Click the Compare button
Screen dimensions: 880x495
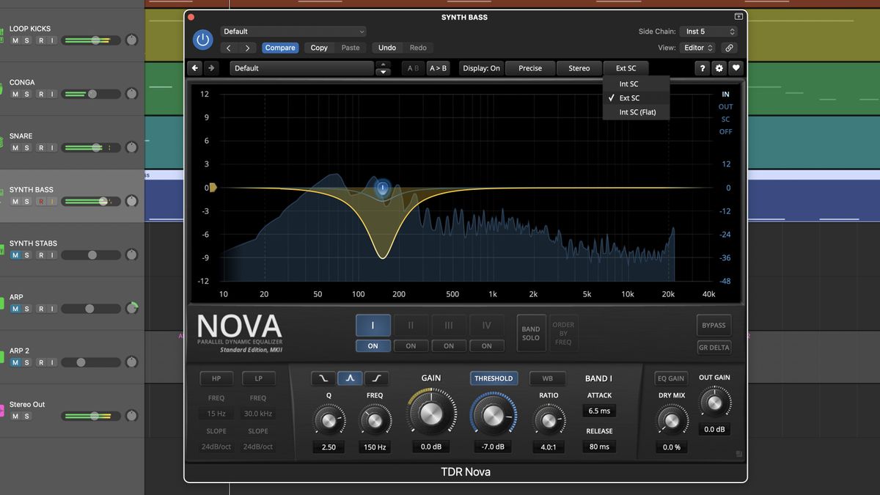[280, 48]
